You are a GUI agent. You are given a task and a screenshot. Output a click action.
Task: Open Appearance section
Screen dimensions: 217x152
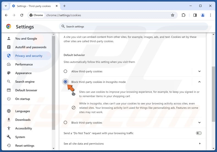click(26, 73)
